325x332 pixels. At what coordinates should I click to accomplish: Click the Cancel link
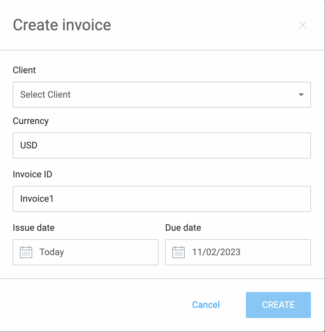pos(206,305)
